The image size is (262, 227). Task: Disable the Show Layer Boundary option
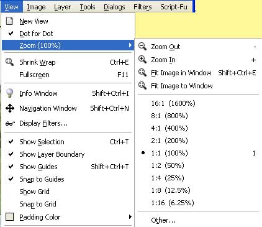pyautogui.click(x=11, y=154)
